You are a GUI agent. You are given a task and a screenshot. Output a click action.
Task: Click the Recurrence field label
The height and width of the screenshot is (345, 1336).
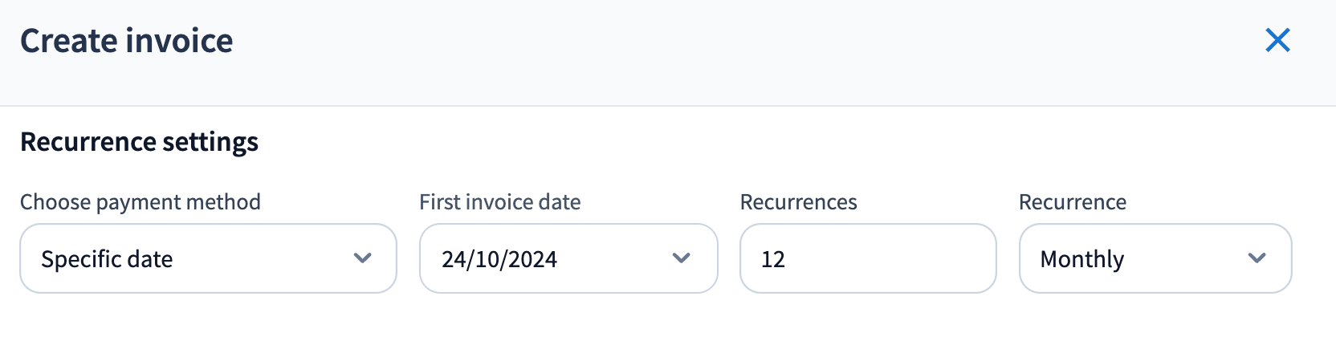1072,202
